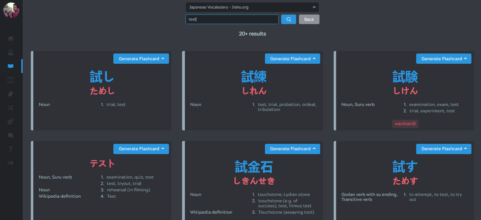This screenshot has height=220, width=481.
Task: Open Generate Flashcard menu for 試す
Action: pyautogui.click(x=443, y=149)
